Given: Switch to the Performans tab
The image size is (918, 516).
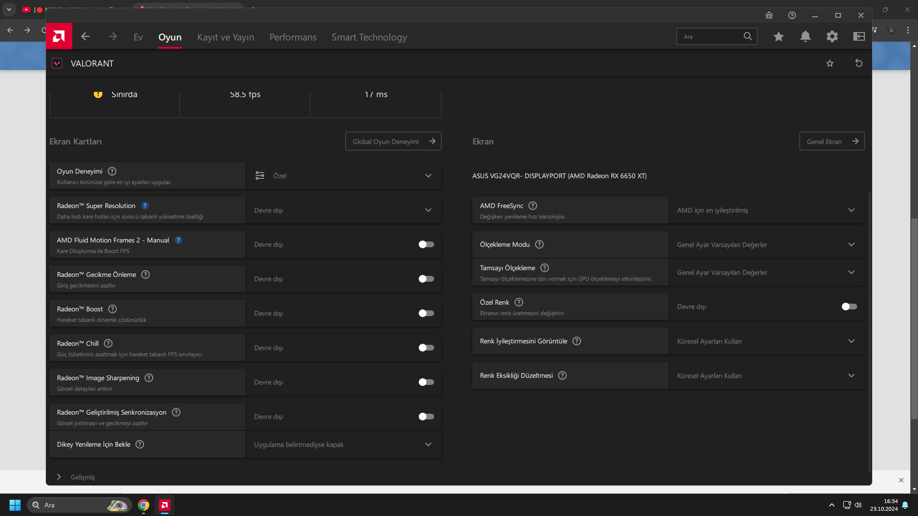Looking at the screenshot, I should [x=293, y=37].
